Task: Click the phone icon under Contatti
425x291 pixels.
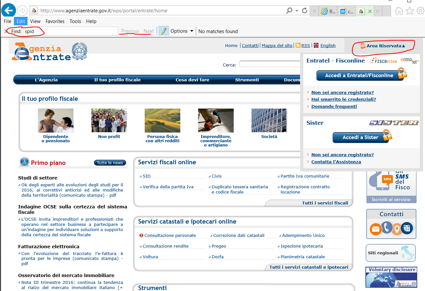Action: (387, 227)
